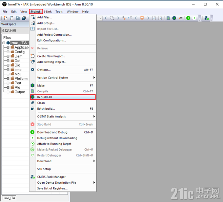Open the C-STAT Static Analysis submenu
Viewport: 223px width, 202px height.
pyautogui.click(x=63, y=116)
